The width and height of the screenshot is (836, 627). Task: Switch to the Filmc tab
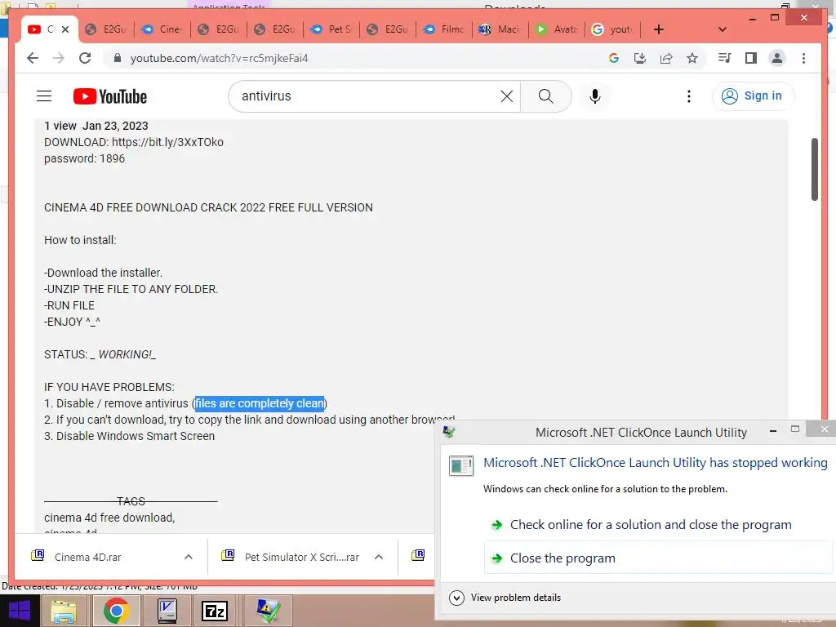443,29
